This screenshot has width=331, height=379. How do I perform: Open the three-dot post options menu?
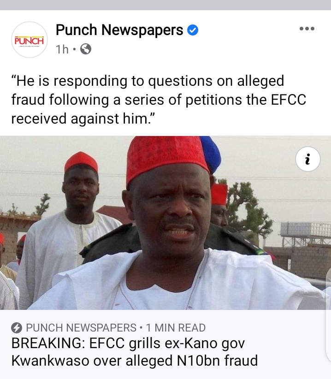(307, 29)
